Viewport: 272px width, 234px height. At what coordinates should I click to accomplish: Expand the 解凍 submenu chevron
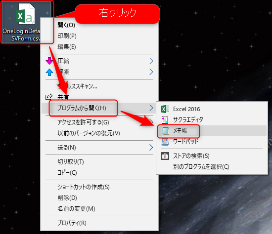pyautogui.click(x=151, y=72)
